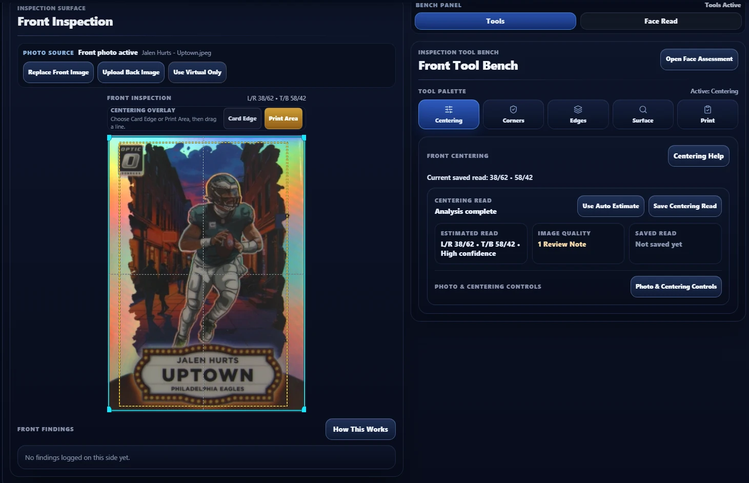Screen dimensions: 749x483
Task: Open Face Assessment
Action: pyautogui.click(x=699, y=59)
